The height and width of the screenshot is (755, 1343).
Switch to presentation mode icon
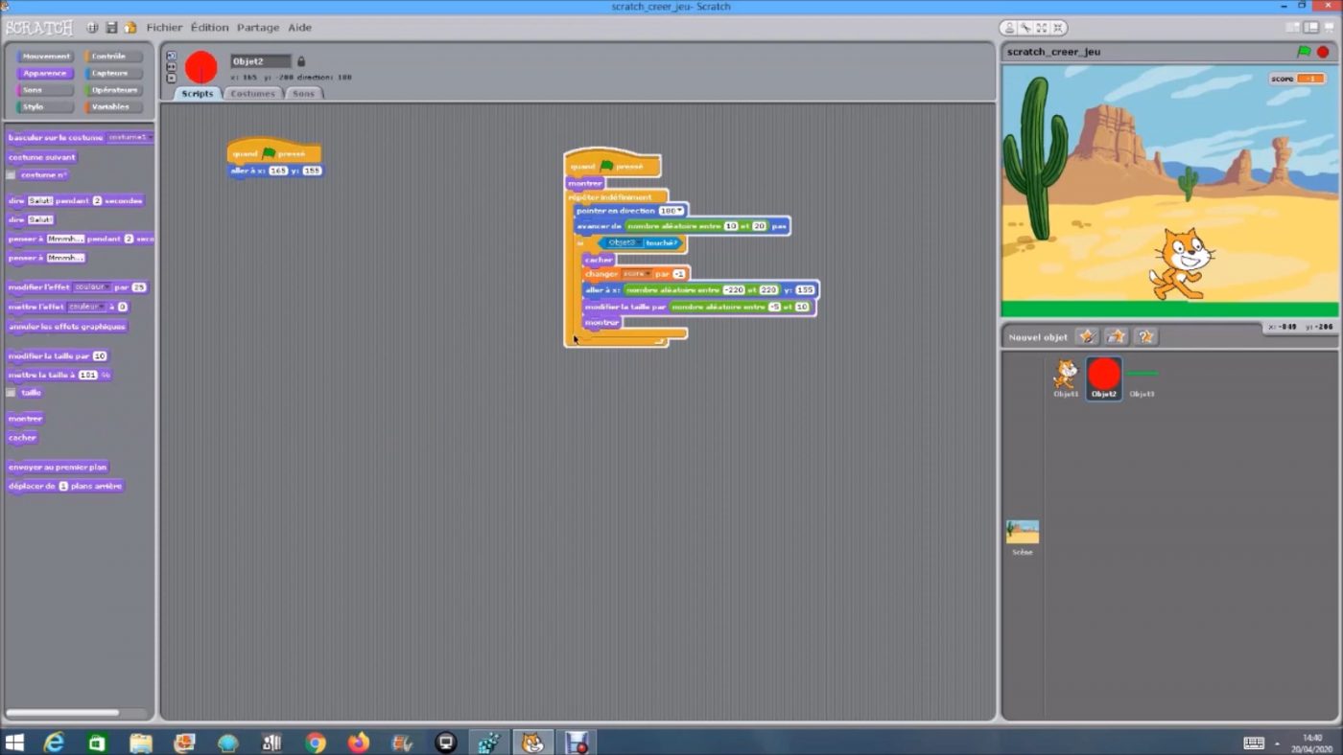(x=1328, y=28)
